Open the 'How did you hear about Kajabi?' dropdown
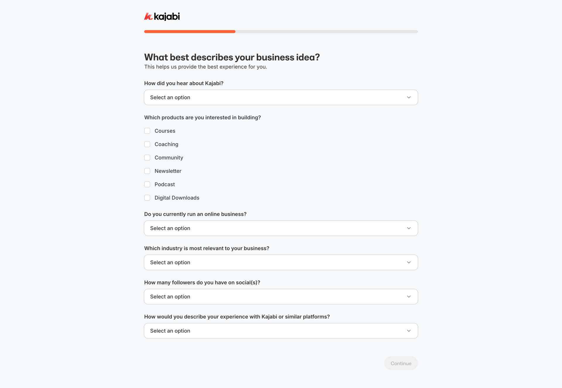Viewport: 562px width, 388px height. tap(281, 97)
